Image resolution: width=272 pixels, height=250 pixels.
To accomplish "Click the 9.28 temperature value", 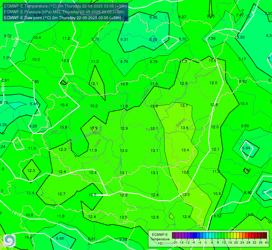I will point(33,126).
